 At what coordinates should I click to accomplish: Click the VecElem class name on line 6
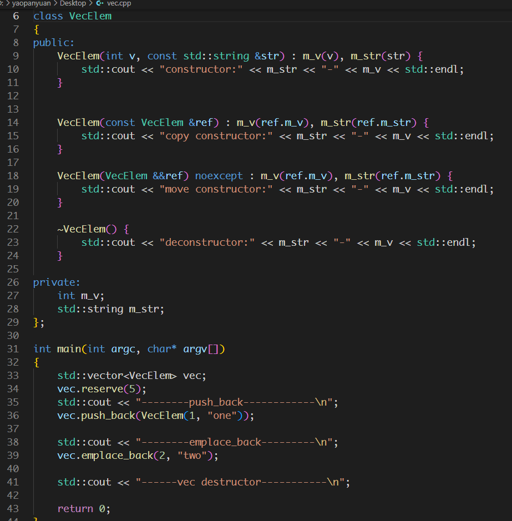90,16
